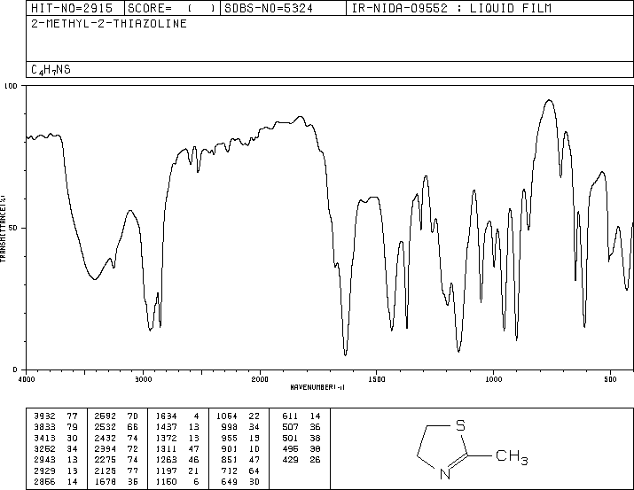Image resolution: width=634 pixels, height=490 pixels.
Task: Select peak table entry 3833
Action: 44,427
